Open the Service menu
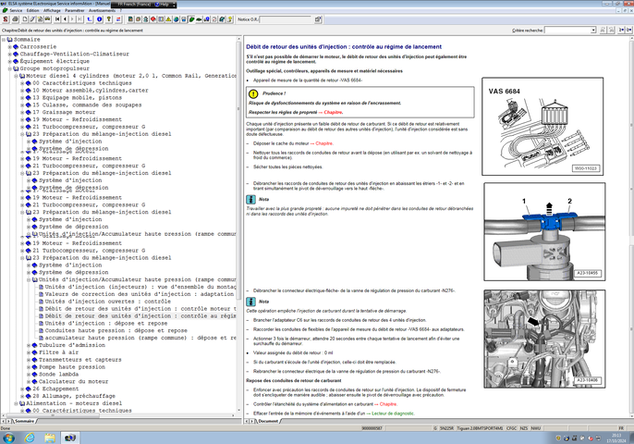This screenshot has width=634, height=444. coord(16,10)
